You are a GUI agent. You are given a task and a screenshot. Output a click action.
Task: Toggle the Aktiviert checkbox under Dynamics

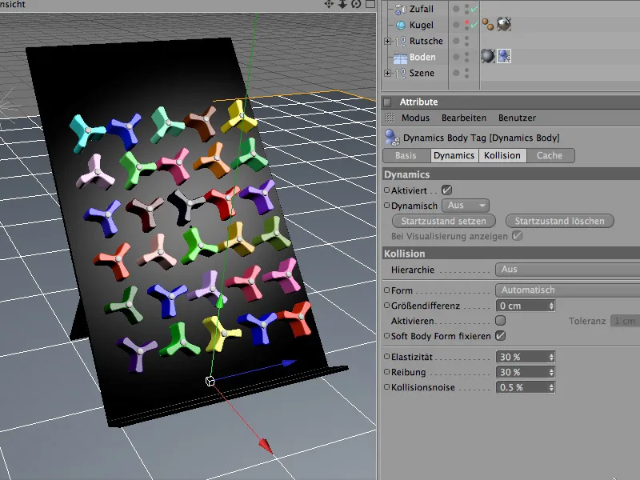(x=447, y=190)
